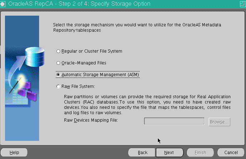Click the maximize icon in title bar
This screenshot has width=246, height=159.
coord(243,4)
